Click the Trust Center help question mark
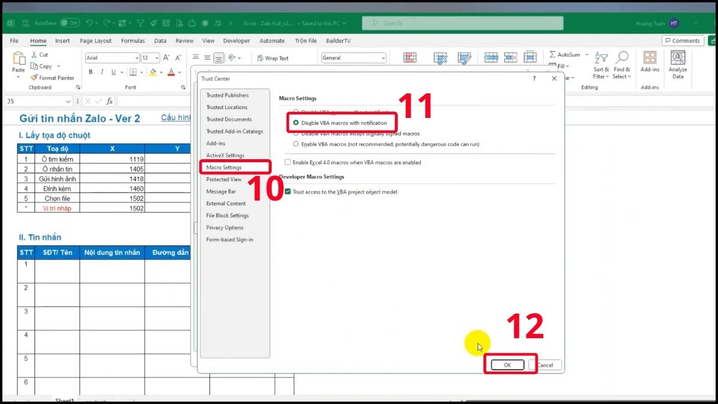Viewport: 718px width, 404px height. tap(533, 78)
